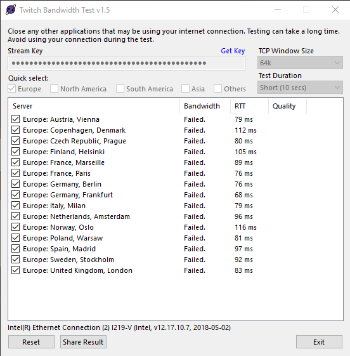Viewport: 350px width, 356px height.
Task: Enable the Others quick select checkbox
Action: (x=217, y=89)
